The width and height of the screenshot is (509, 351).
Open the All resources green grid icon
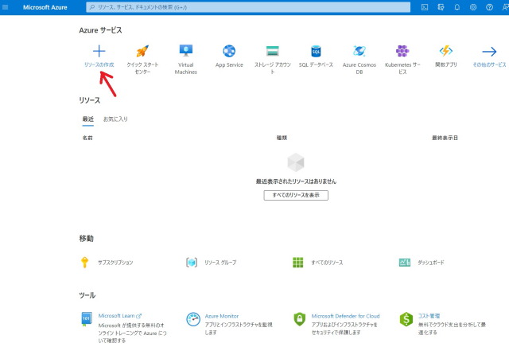[298, 263]
